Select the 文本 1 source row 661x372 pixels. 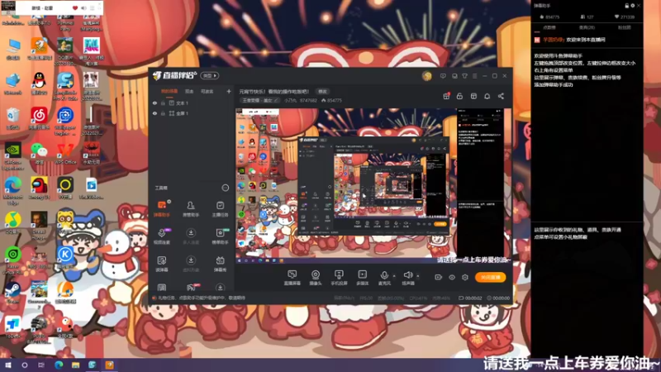(192, 103)
